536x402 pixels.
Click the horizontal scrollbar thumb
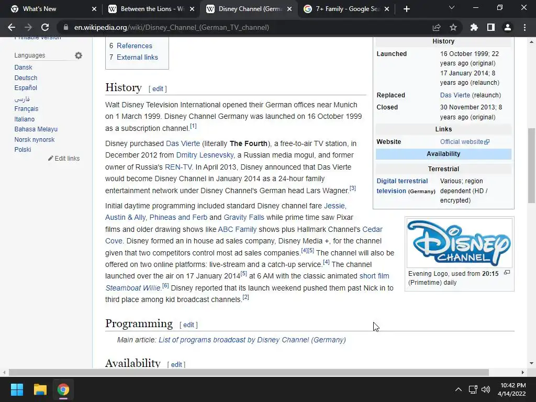(249, 372)
